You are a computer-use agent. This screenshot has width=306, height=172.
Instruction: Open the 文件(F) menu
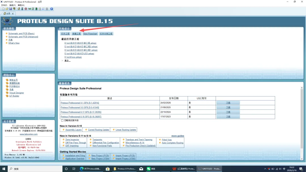pyautogui.click(x=4, y=5)
